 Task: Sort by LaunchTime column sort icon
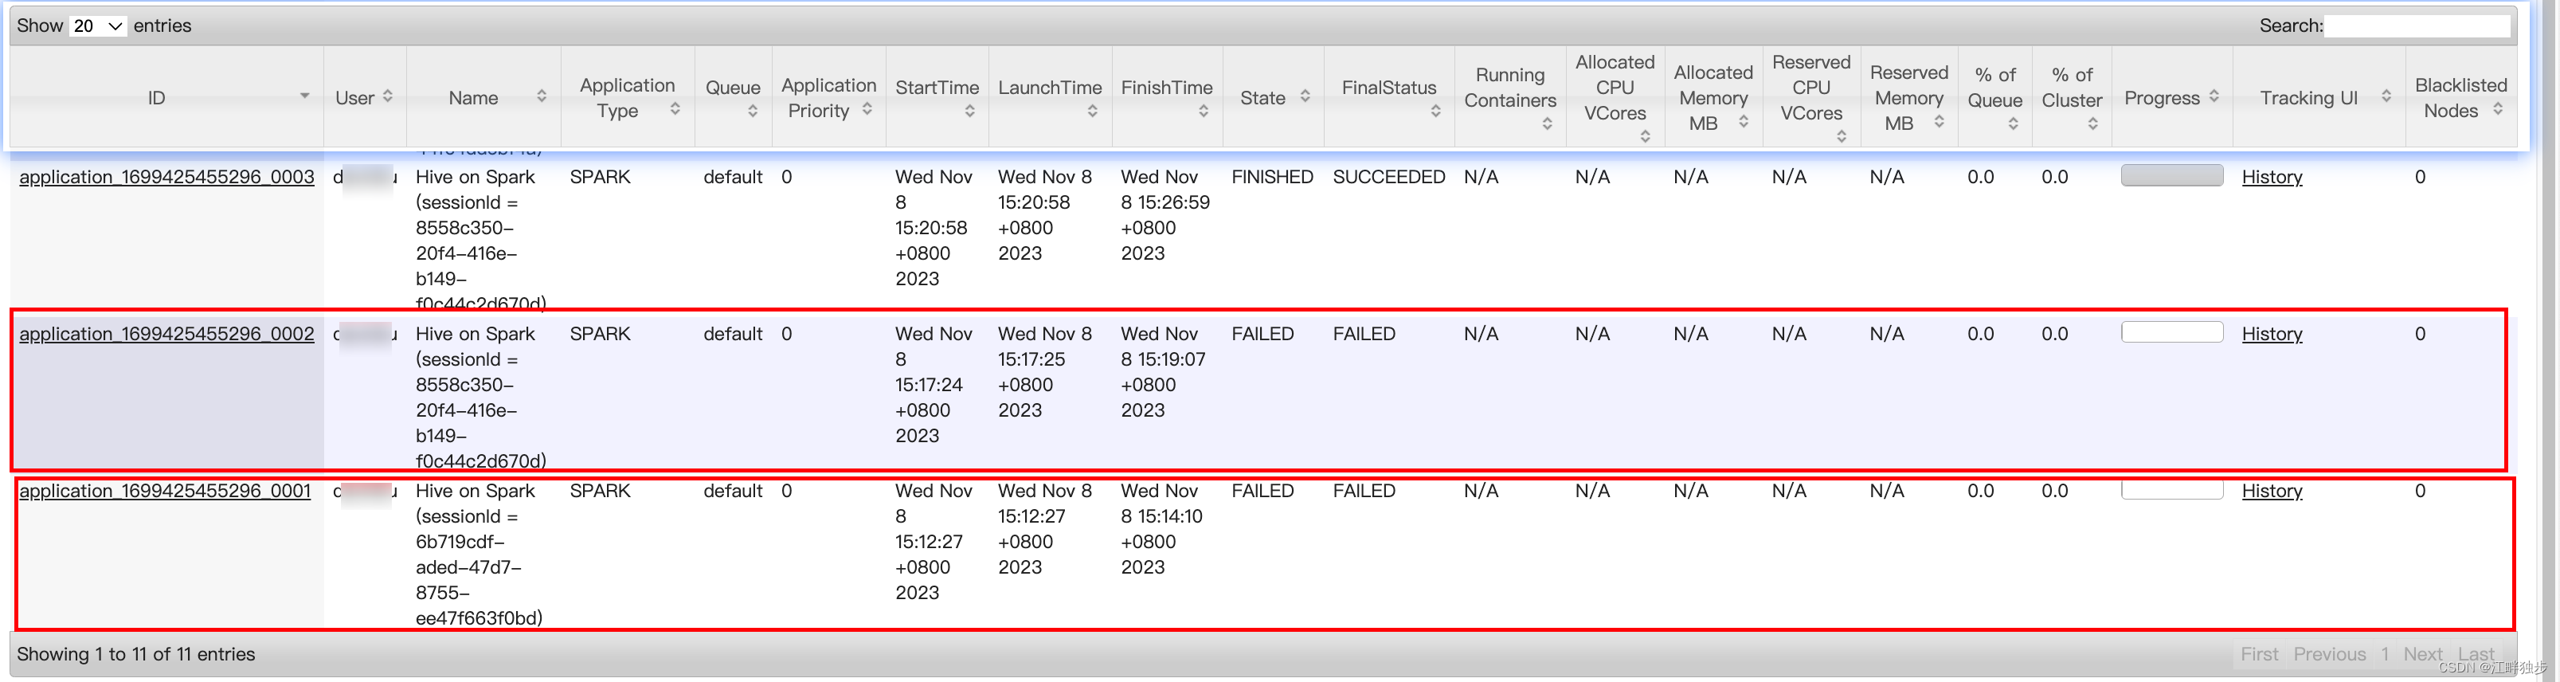1092,112
